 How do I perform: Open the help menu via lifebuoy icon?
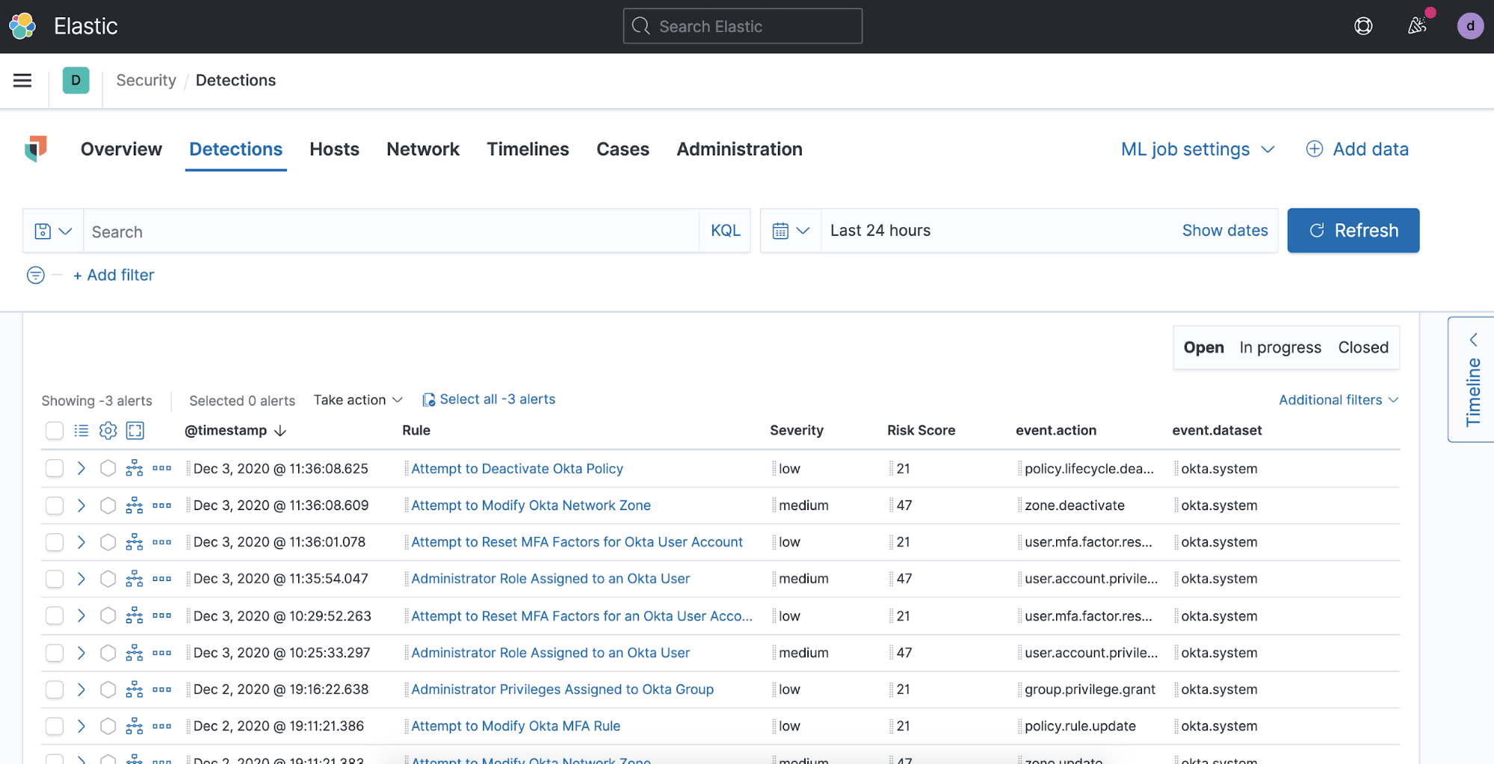(1363, 25)
